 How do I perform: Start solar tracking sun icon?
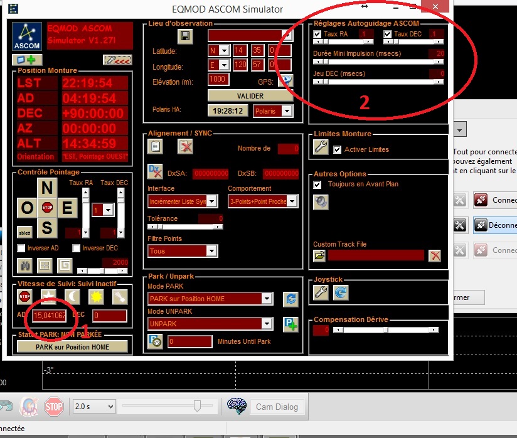pyautogui.click(x=96, y=297)
